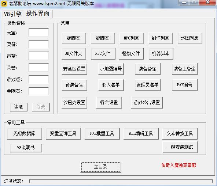Screen dimensions: 217x186
Task: Click the 机器脚本 button
Action: [x=161, y=54]
